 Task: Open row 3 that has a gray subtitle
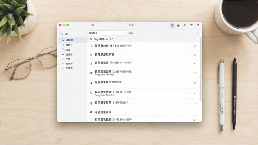[143, 73]
